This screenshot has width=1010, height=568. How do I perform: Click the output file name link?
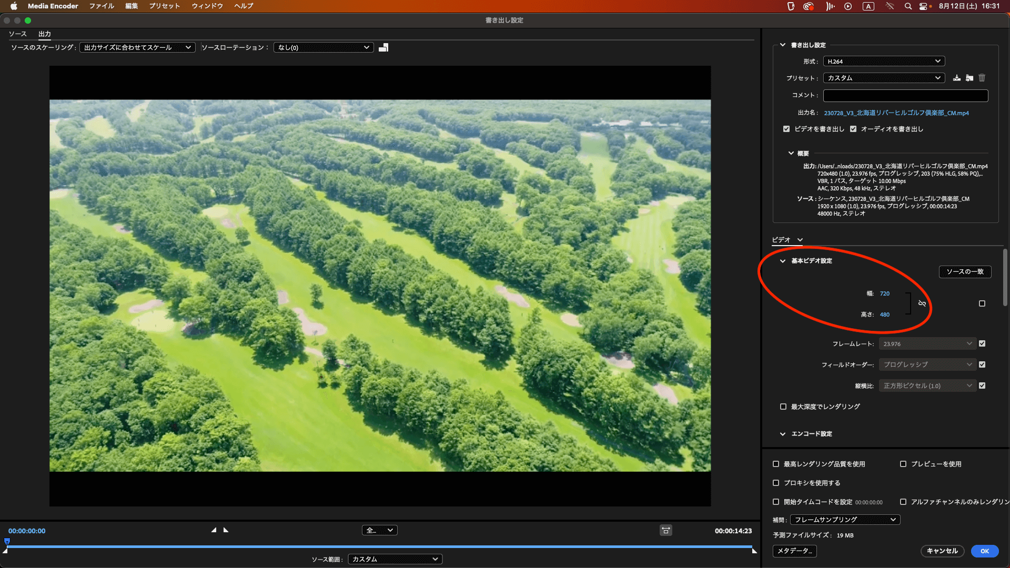point(896,113)
